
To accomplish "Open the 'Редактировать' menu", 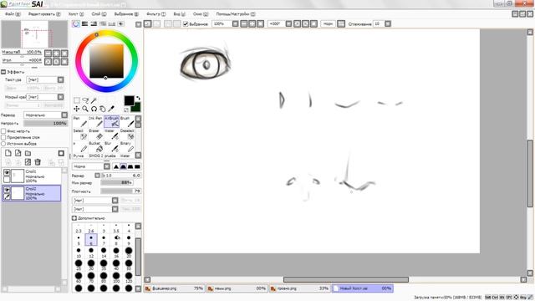I will click(44, 14).
